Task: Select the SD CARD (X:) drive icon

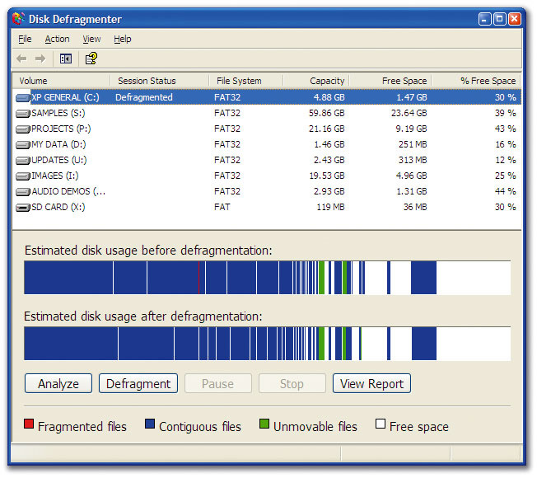Action: (x=22, y=207)
